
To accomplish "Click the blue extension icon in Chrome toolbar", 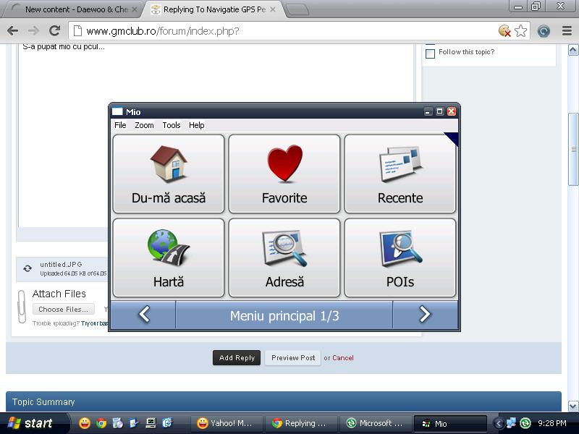I will (544, 31).
